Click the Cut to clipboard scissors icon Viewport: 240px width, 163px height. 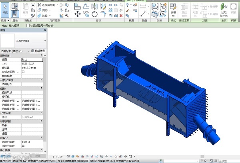pos(33,5)
